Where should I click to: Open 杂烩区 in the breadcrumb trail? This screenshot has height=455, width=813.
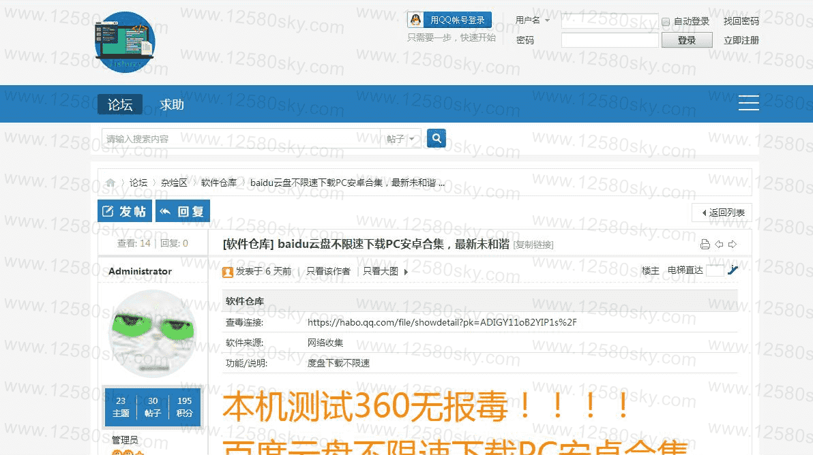174,183
